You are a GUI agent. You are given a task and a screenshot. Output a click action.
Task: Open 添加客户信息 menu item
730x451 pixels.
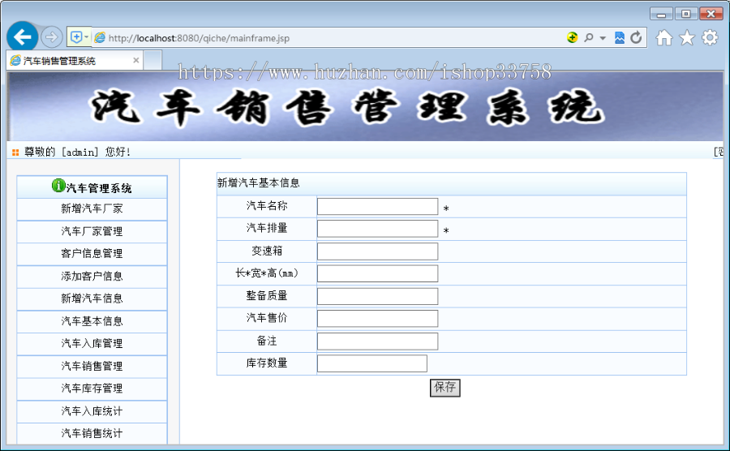pos(92,277)
